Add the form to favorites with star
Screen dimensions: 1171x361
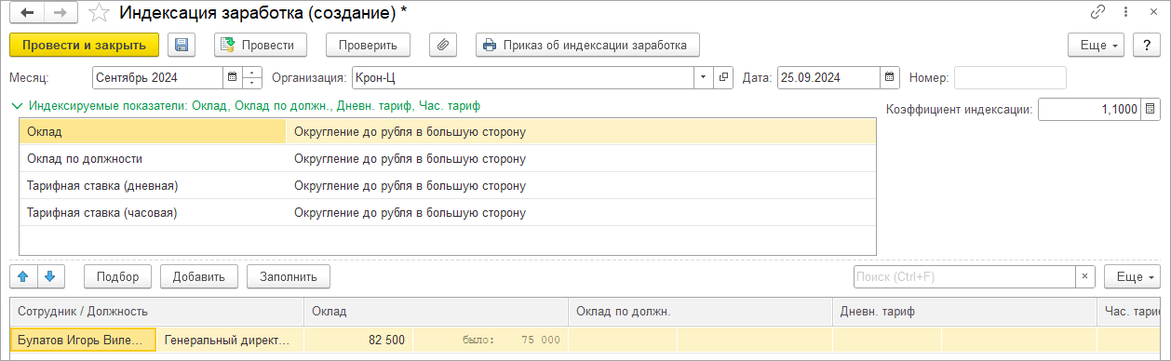coord(99,13)
